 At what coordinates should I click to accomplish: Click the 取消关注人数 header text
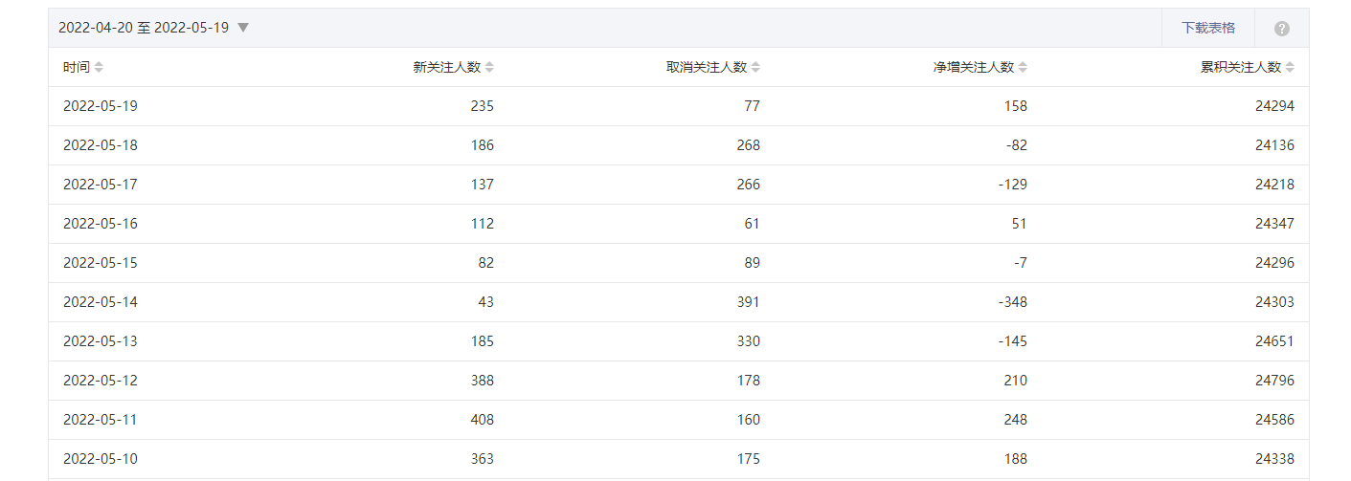(x=707, y=67)
